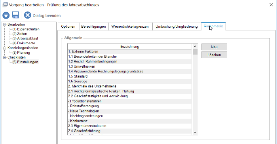
Task: Click the Dialog beenden label
Action: click(x=47, y=15)
